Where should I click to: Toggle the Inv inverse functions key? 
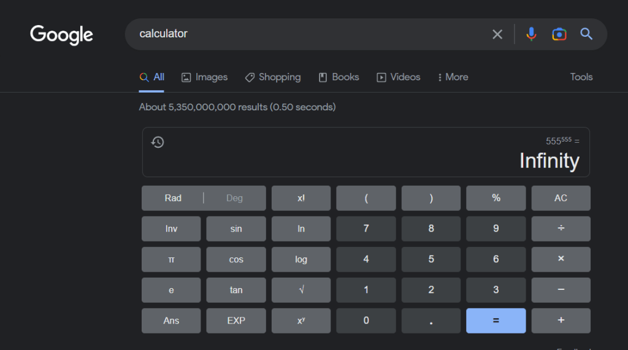(171, 229)
